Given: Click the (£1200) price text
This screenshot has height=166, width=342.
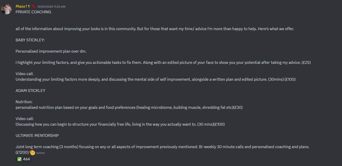Looking at the screenshot, I should point(22,152).
